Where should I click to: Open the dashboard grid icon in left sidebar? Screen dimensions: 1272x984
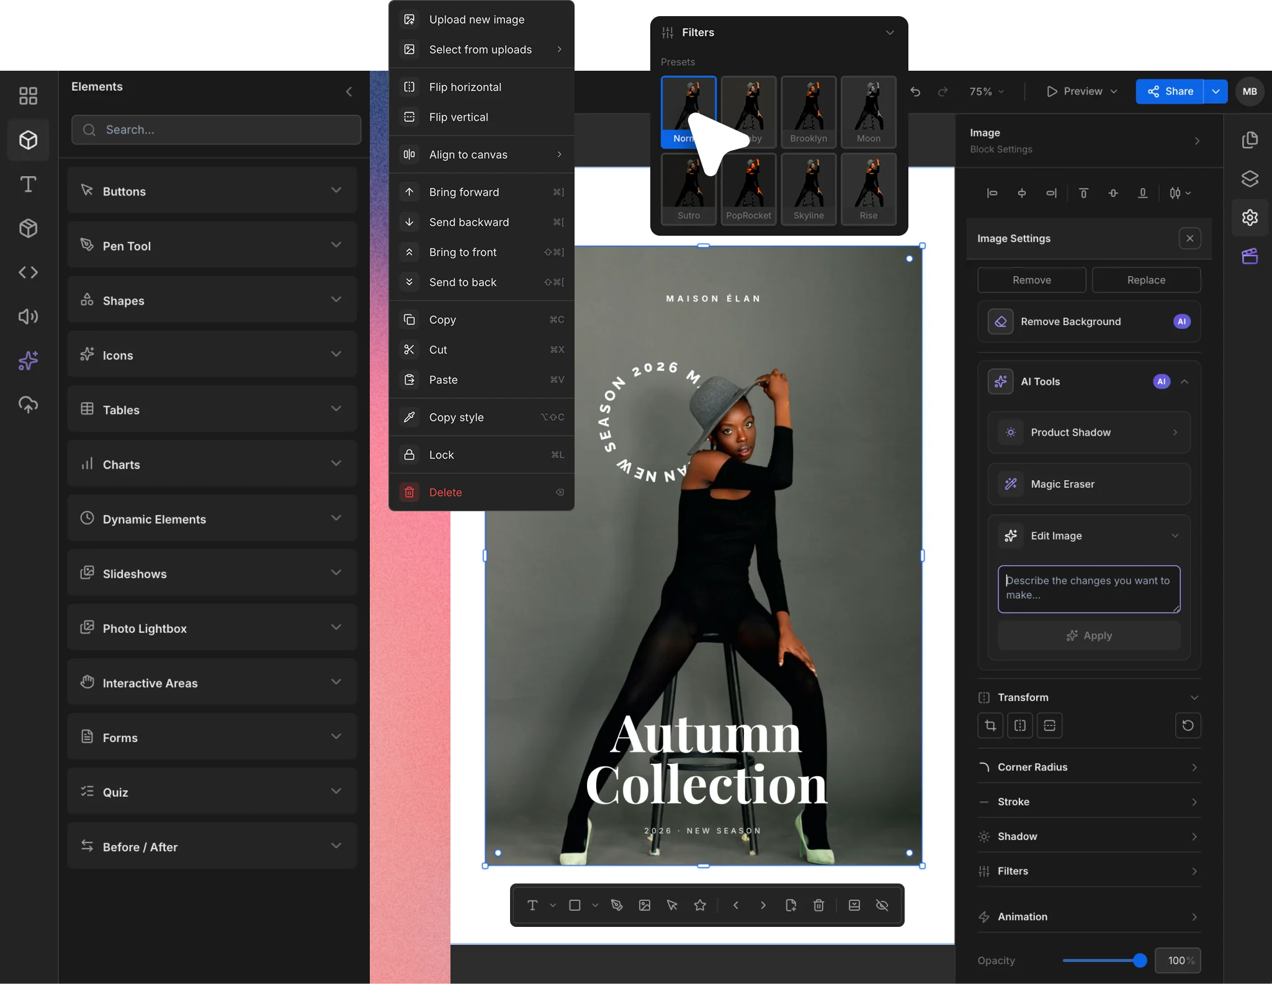(x=28, y=96)
